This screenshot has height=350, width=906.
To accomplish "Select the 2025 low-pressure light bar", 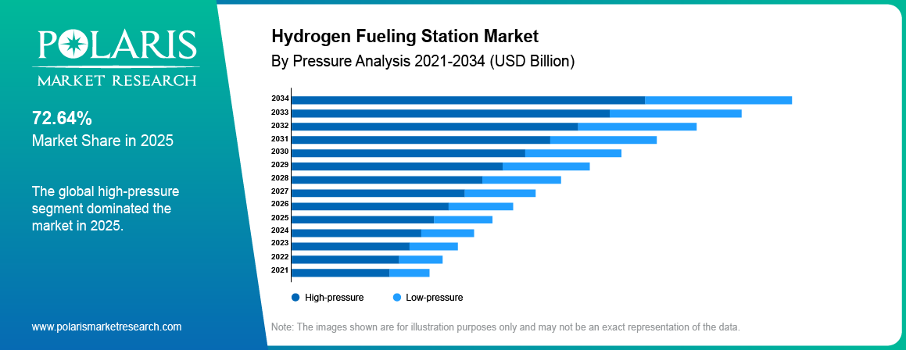I will tap(463, 220).
